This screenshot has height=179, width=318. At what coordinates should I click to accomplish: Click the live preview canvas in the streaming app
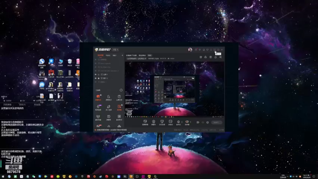(x=175, y=89)
